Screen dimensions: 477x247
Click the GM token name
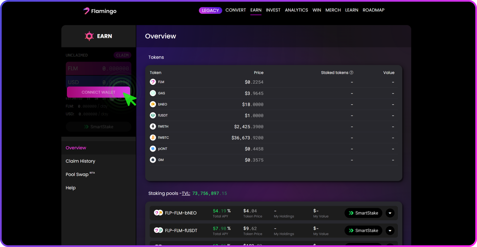(x=161, y=160)
